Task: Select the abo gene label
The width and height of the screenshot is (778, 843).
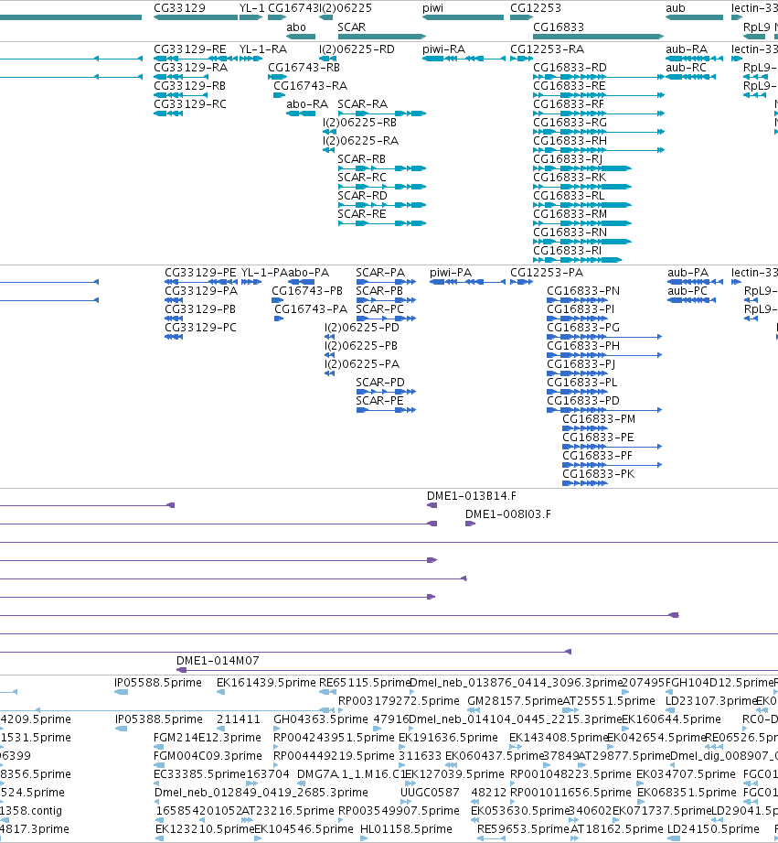Action: [x=296, y=27]
